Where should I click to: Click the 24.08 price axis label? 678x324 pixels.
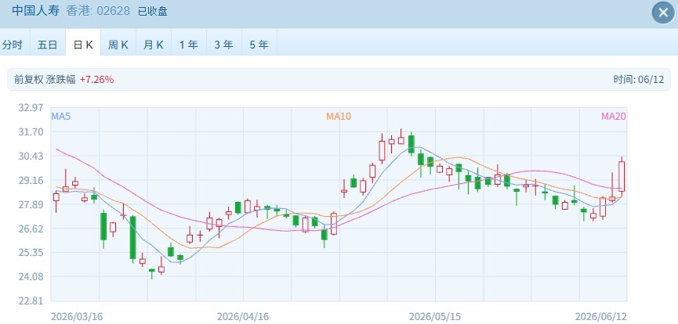31,276
